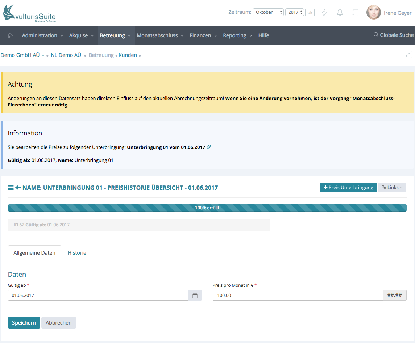Open the notifications bell icon
This screenshot has height=343, width=415.
click(340, 13)
